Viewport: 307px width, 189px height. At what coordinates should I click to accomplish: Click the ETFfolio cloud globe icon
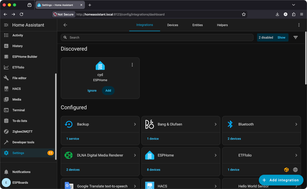(x=295, y=170)
